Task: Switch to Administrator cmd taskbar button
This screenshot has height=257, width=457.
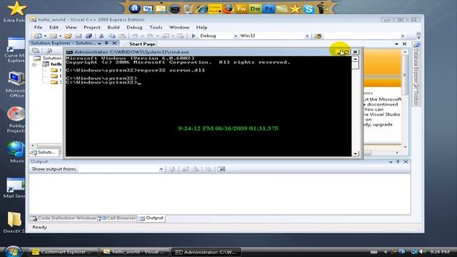Action: coord(206,252)
